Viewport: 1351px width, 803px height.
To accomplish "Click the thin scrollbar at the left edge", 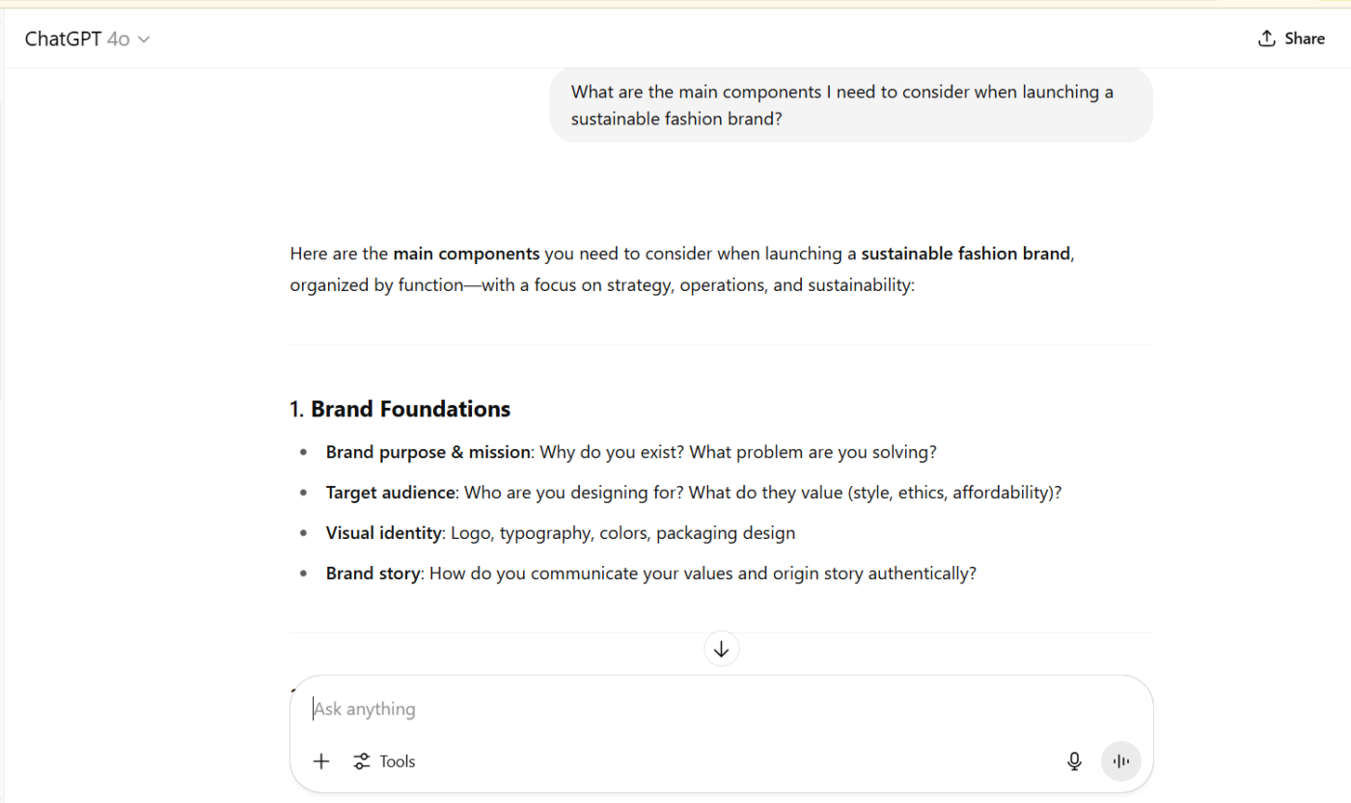I will click(x=3, y=386).
